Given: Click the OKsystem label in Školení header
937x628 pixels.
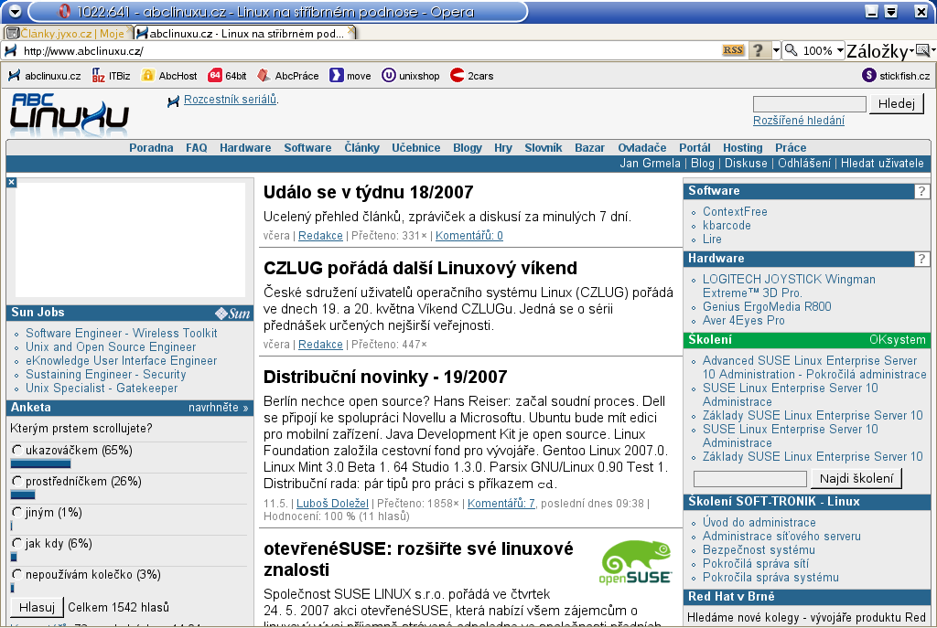Looking at the screenshot, I should coord(897,340).
